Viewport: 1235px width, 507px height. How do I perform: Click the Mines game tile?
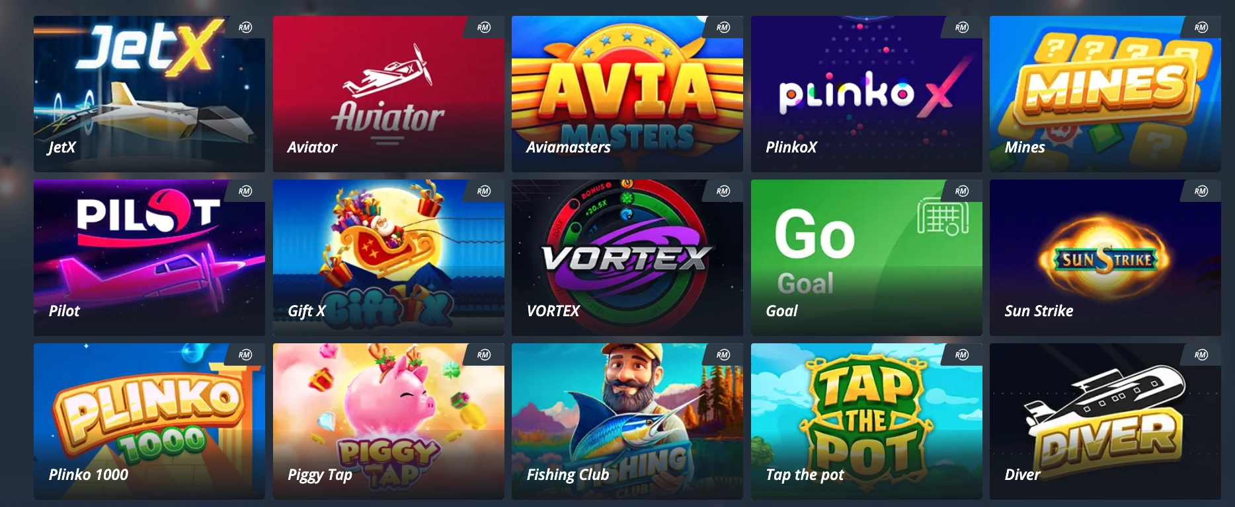point(1105,94)
